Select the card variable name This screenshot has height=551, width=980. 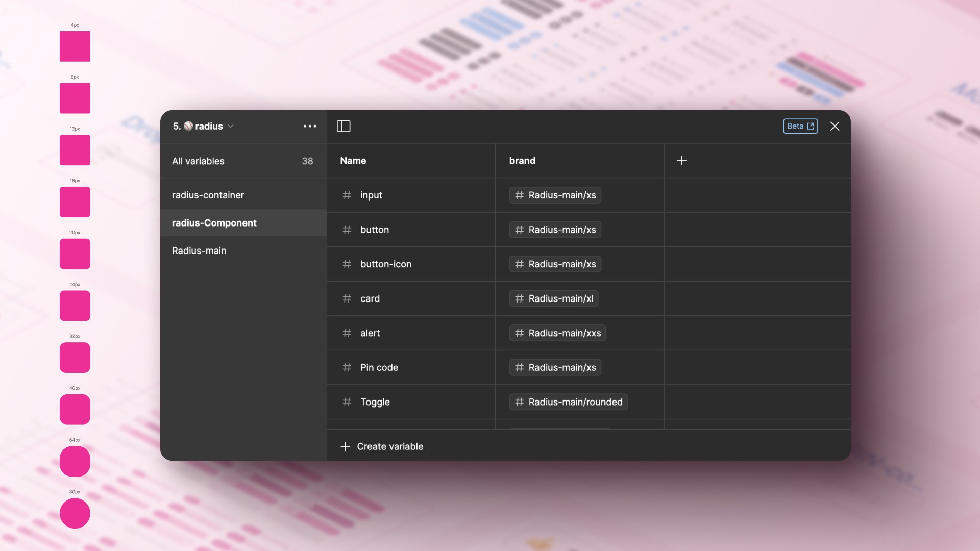point(370,298)
